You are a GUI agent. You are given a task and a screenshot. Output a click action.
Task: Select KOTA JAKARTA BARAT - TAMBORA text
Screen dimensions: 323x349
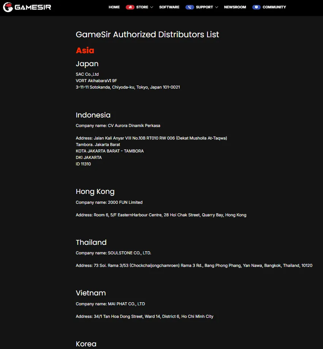pyautogui.click(x=110, y=151)
